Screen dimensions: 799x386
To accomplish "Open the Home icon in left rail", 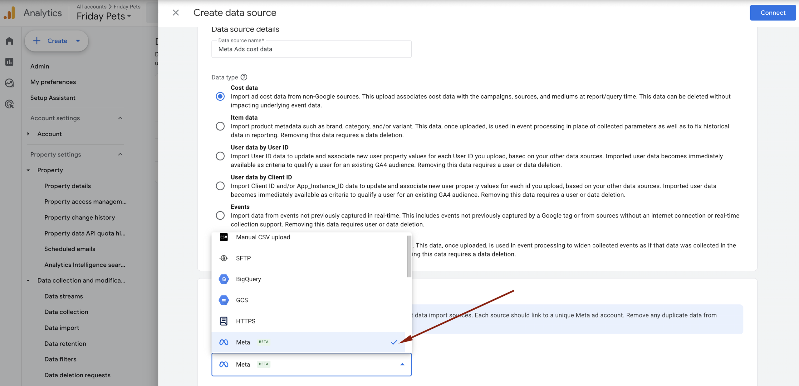I will coord(9,41).
